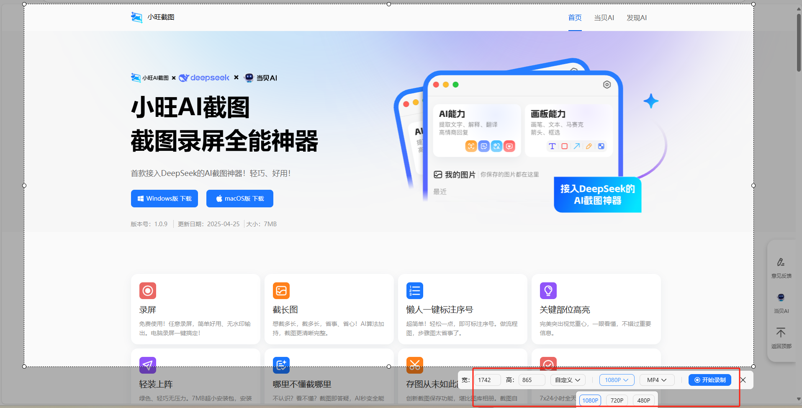802x408 pixels.
Task: Click the 接入DeepSeek的AI截图神器 banner label
Action: click(598, 195)
